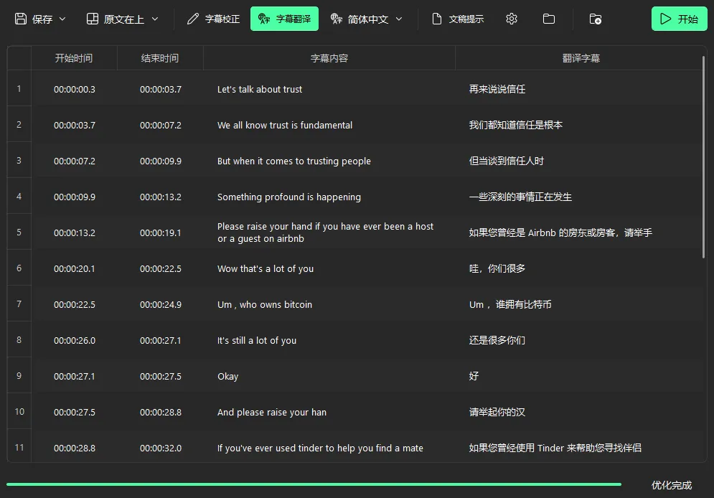Screen dimensions: 714x498
Task: Click the save disk icon
Action: pyautogui.click(x=21, y=19)
